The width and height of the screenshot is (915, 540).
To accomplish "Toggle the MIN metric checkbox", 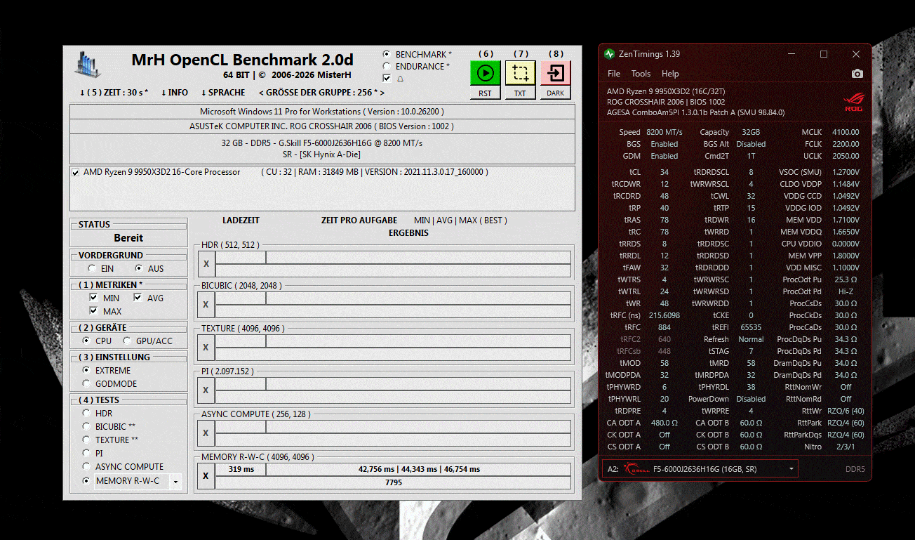I will tap(93, 298).
